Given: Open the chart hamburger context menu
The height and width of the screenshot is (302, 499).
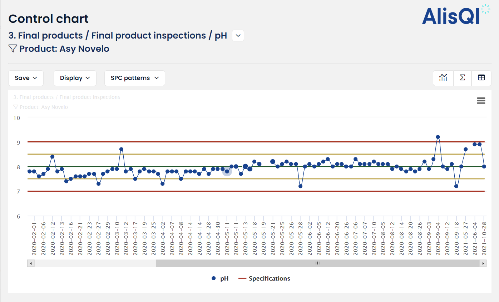Looking at the screenshot, I should [481, 101].
